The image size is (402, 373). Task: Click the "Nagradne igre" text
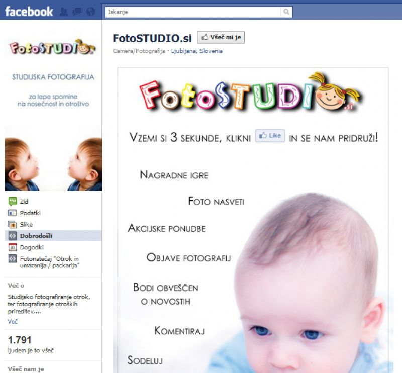[x=174, y=175]
